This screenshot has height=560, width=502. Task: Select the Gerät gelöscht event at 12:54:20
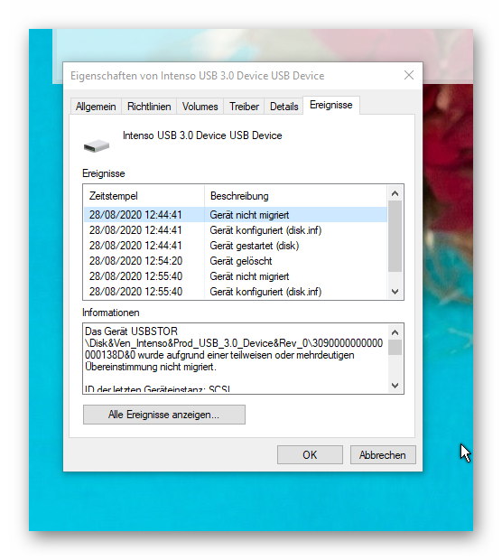click(236, 261)
